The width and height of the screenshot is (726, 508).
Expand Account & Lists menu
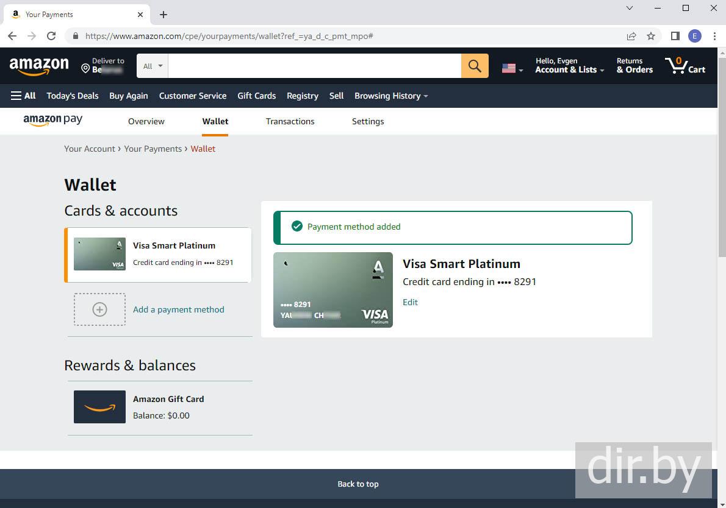pyautogui.click(x=569, y=66)
